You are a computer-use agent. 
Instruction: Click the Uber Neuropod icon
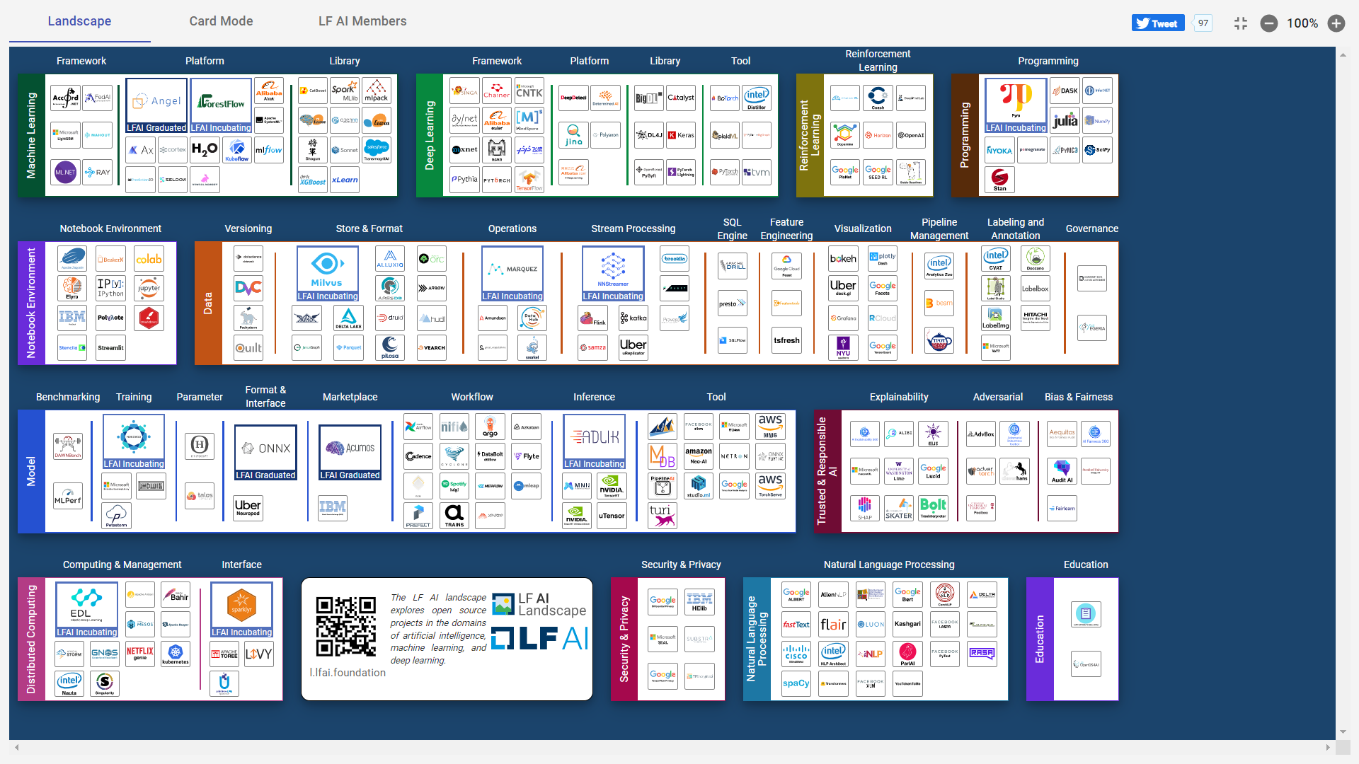click(248, 508)
